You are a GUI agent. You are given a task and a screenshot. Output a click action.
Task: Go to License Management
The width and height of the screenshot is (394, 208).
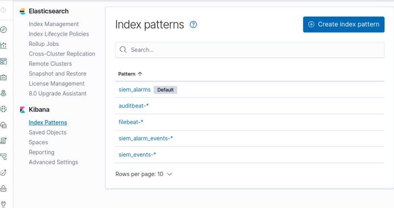coord(56,83)
